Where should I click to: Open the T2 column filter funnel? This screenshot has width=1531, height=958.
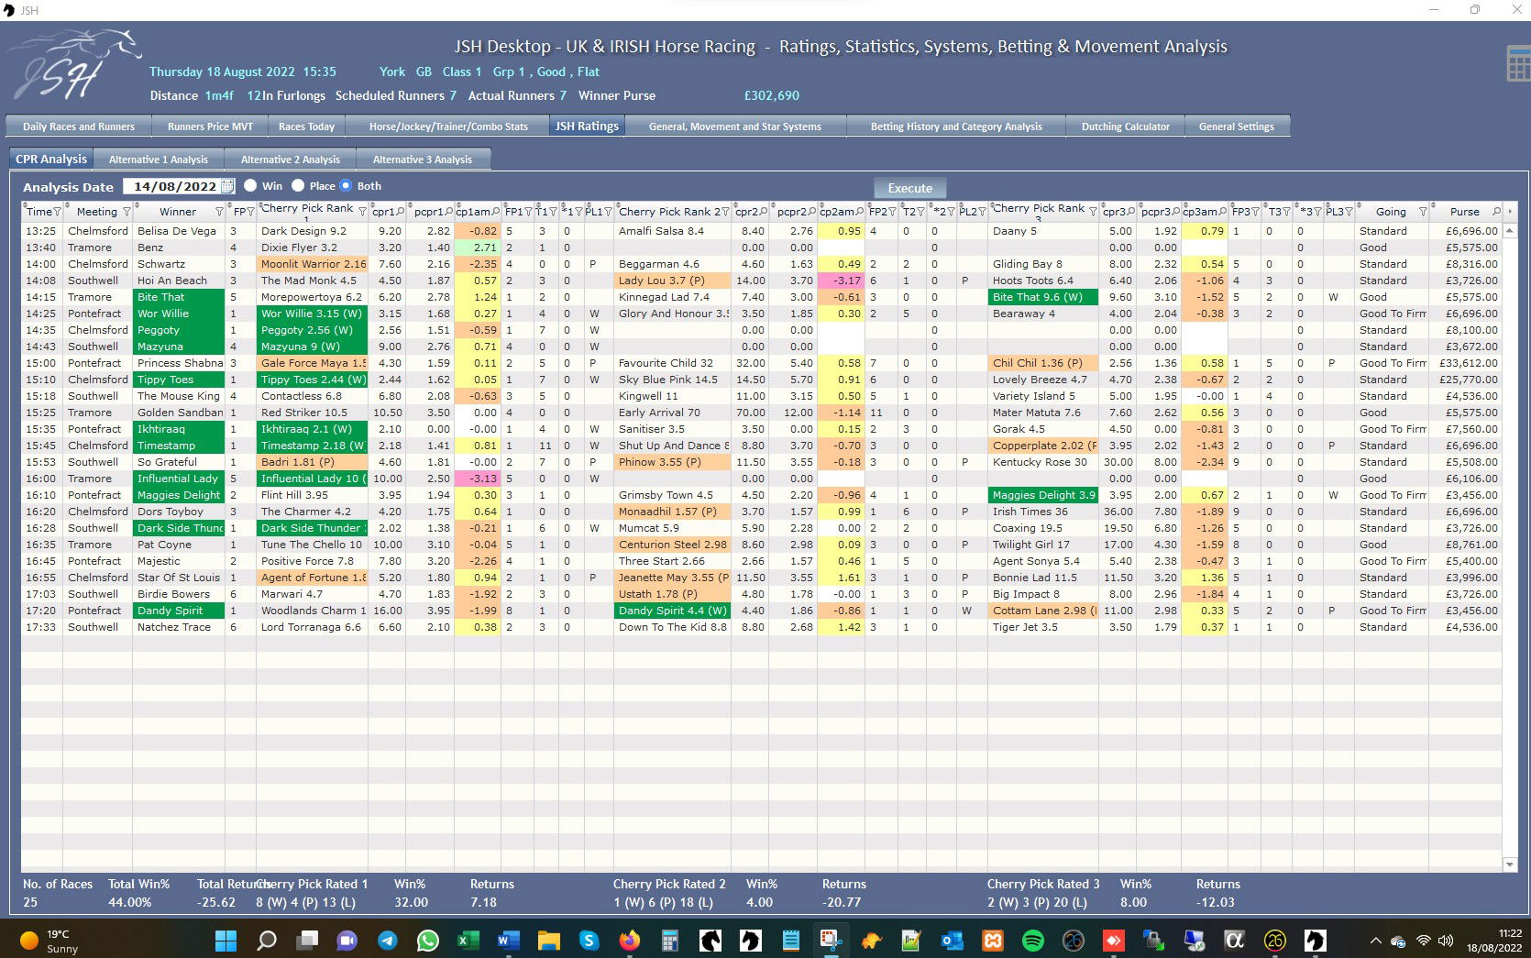pos(920,212)
